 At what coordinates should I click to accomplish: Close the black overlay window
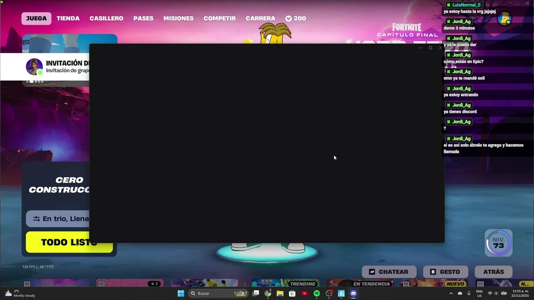coord(440,48)
